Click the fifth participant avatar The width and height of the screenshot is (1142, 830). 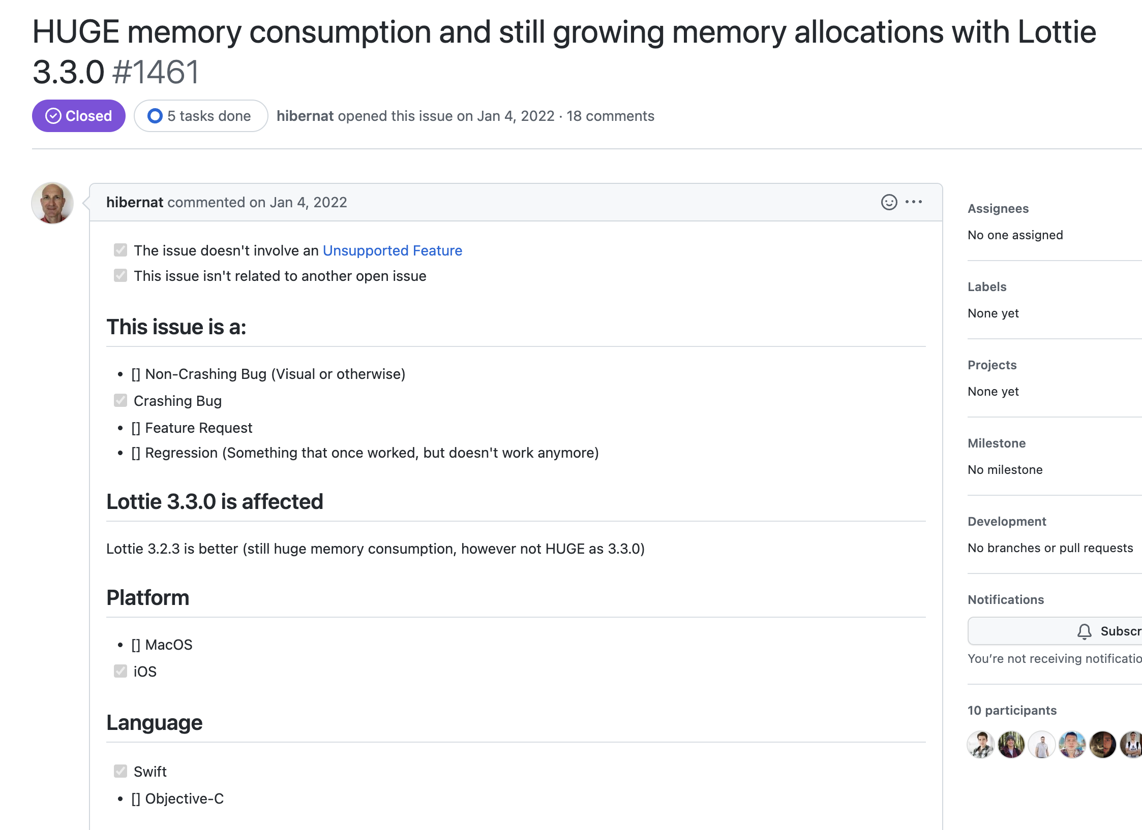tap(1102, 745)
